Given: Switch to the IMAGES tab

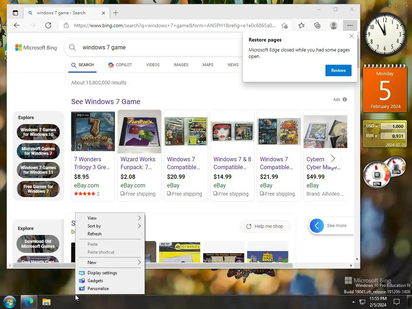Looking at the screenshot, I should pos(181,65).
